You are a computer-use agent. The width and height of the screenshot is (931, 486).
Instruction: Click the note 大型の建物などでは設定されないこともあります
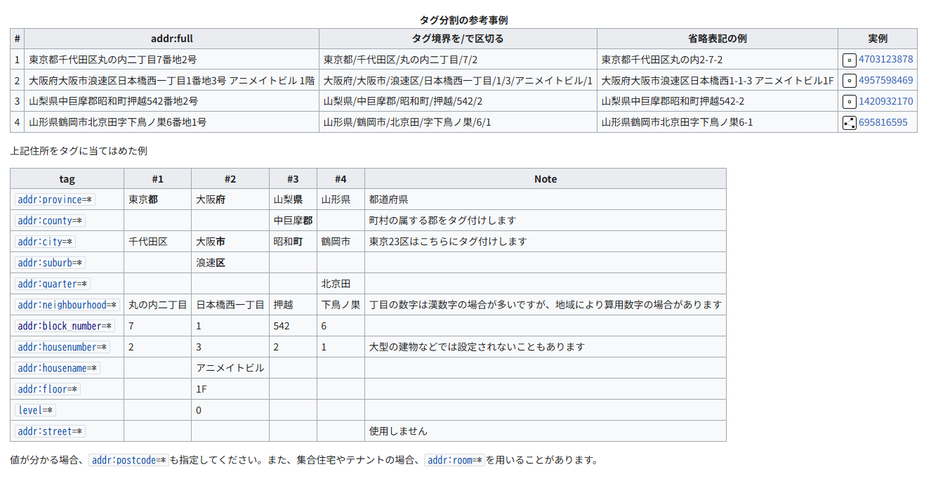(477, 347)
